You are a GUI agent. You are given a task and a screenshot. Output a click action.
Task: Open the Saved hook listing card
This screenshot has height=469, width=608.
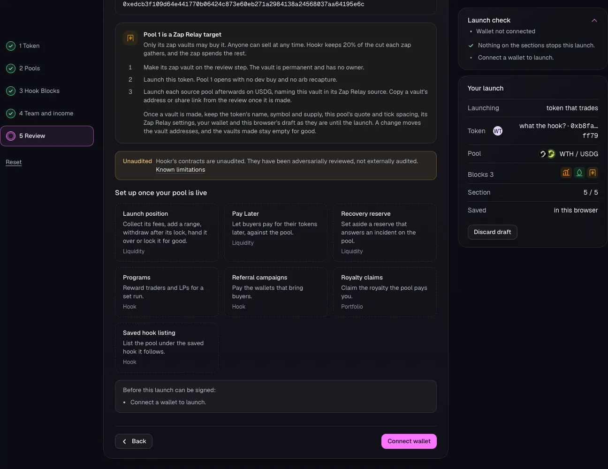[x=167, y=348]
